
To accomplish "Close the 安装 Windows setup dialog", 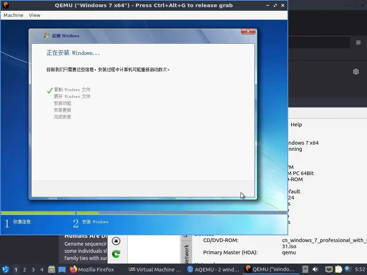I will pyautogui.click(x=248, y=32).
